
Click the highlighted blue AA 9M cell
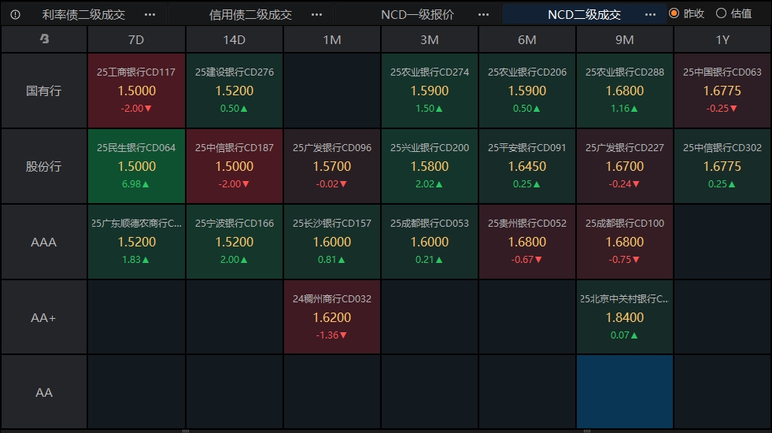[624, 392]
